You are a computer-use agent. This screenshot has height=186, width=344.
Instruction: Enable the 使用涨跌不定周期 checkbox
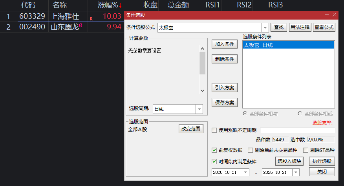pos(214,130)
